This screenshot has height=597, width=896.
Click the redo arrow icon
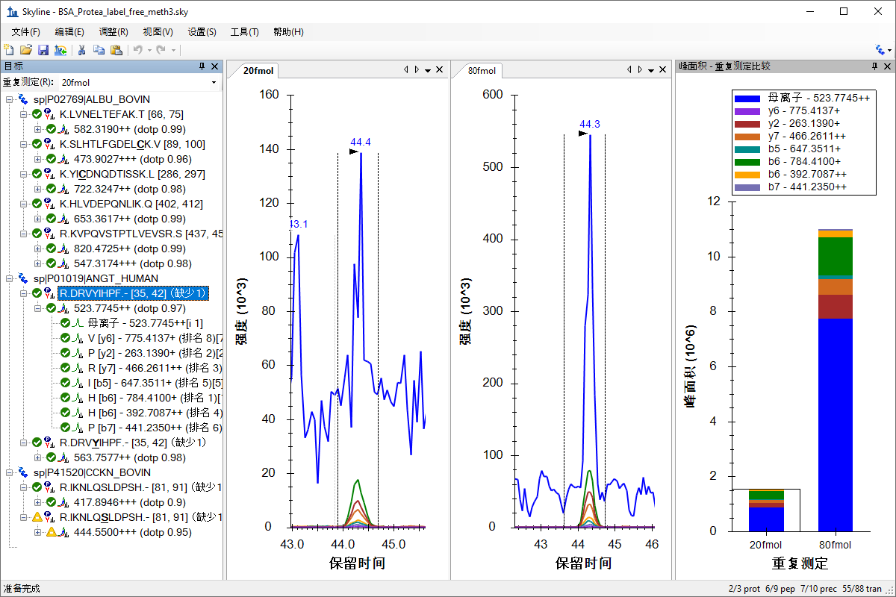(x=161, y=49)
